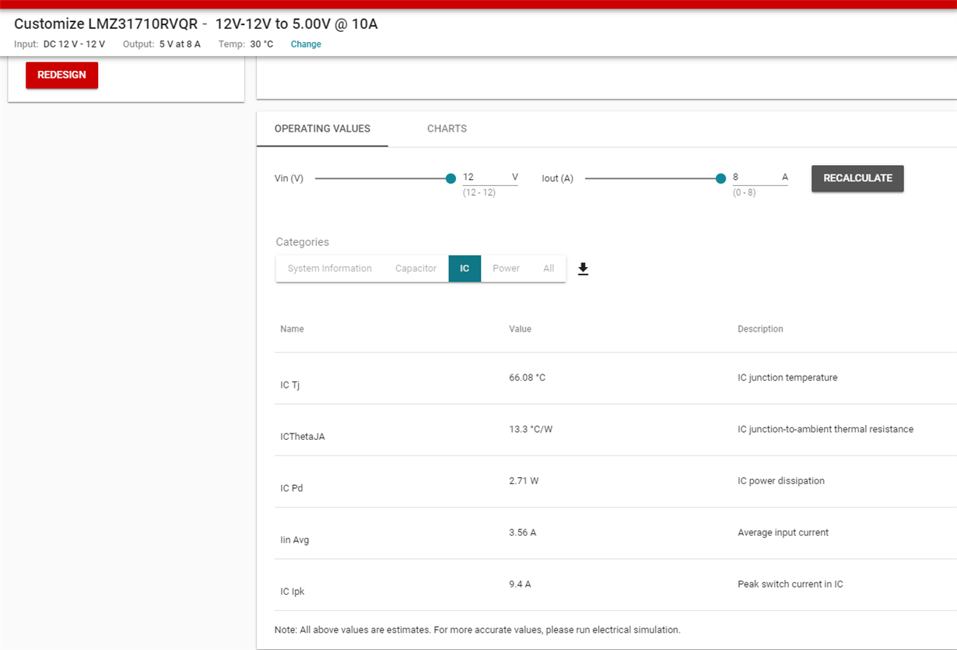Viewport: 957px width, 650px height.
Task: Select the IC Pd row name
Action: point(291,488)
